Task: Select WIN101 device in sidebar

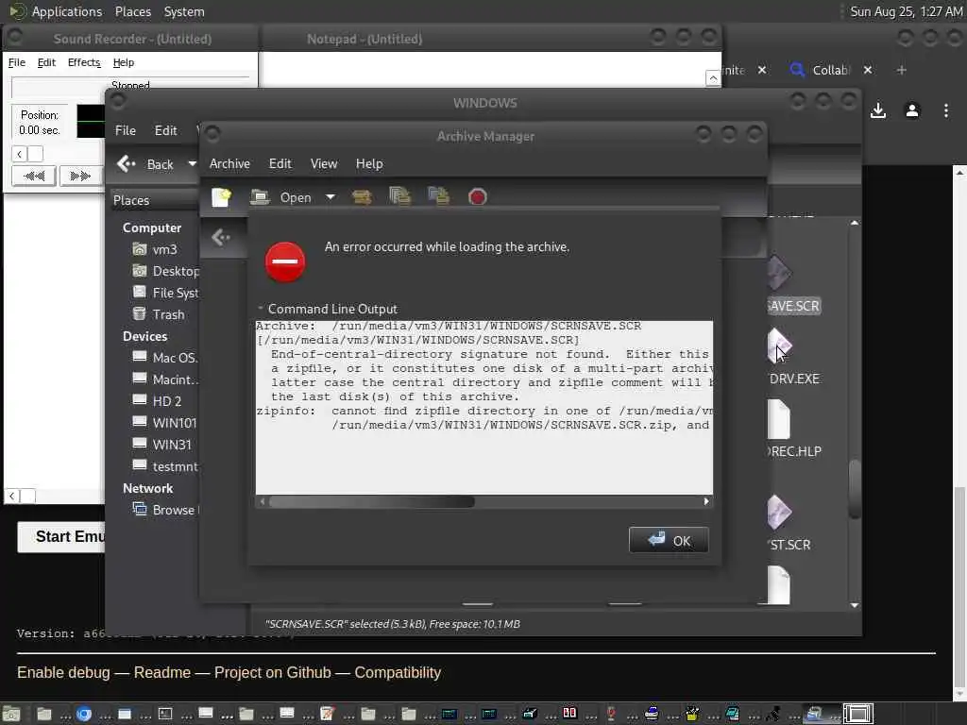Action: pyautogui.click(x=164, y=423)
